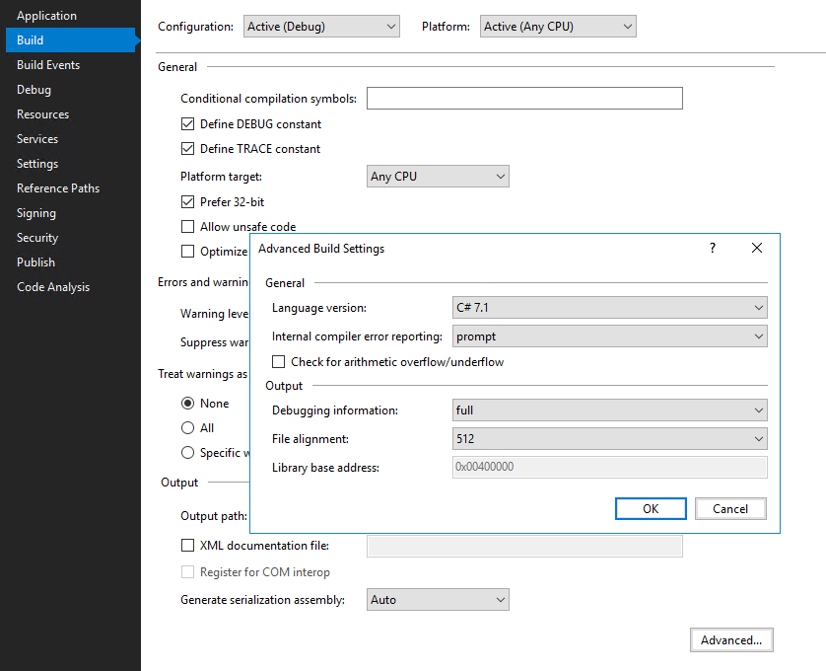Image resolution: width=826 pixels, height=671 pixels.
Task: Open the Signing tab
Action: click(x=36, y=213)
